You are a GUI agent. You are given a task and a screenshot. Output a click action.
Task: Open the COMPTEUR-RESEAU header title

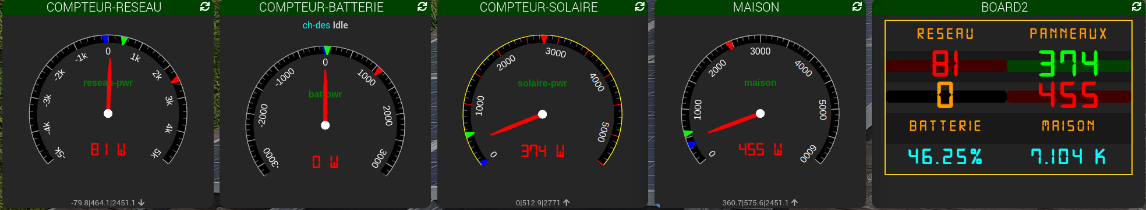pos(104,7)
